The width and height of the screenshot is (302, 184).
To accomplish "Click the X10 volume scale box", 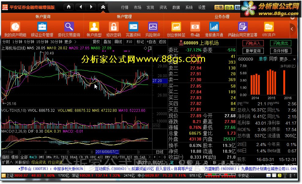I will (156, 126).
